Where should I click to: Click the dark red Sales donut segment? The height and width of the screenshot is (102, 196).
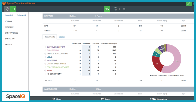157,64
